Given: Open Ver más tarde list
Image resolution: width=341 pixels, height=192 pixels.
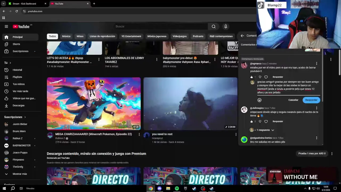Looking at the screenshot, I should click(x=21, y=91).
